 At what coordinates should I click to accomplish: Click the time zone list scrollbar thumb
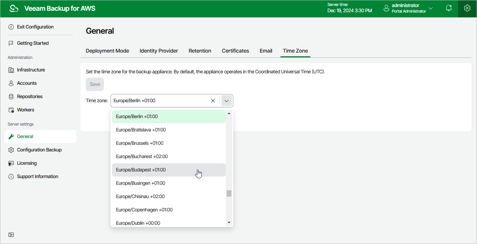coord(229,193)
